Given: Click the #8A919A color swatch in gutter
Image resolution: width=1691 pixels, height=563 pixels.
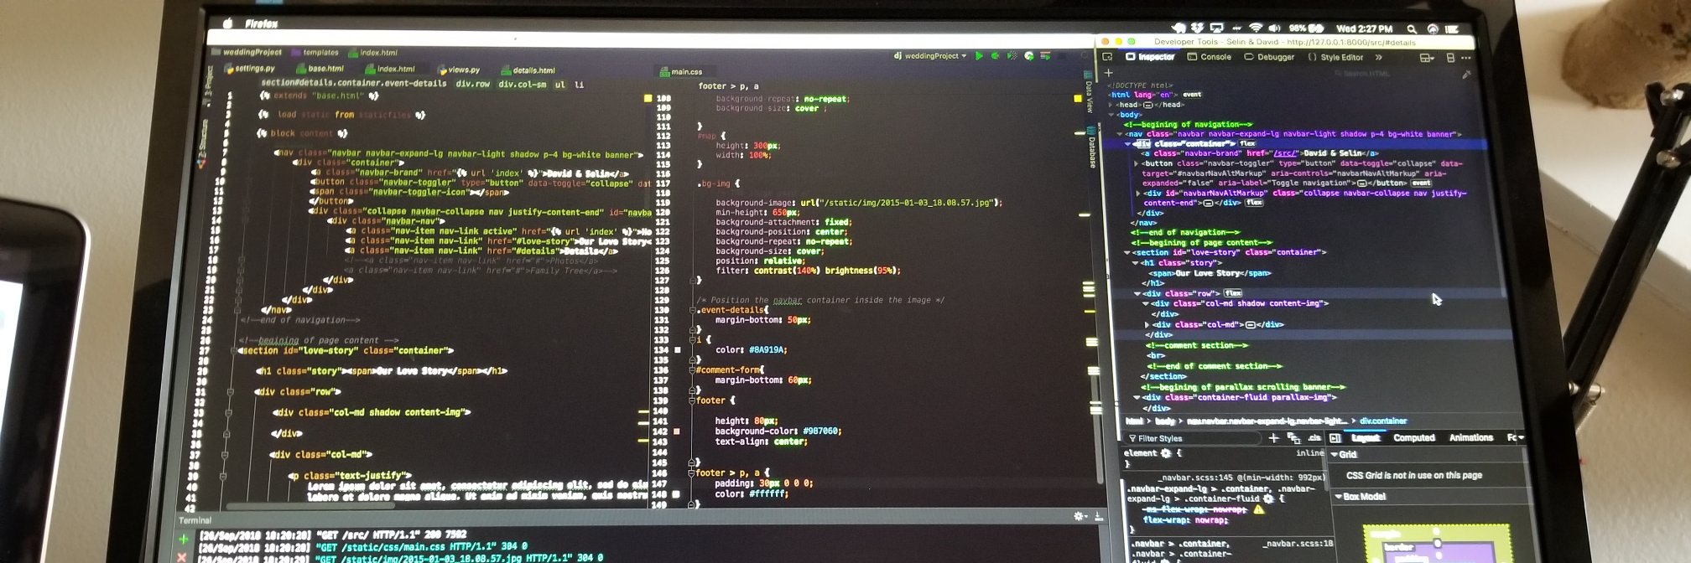Looking at the screenshot, I should 677,350.
